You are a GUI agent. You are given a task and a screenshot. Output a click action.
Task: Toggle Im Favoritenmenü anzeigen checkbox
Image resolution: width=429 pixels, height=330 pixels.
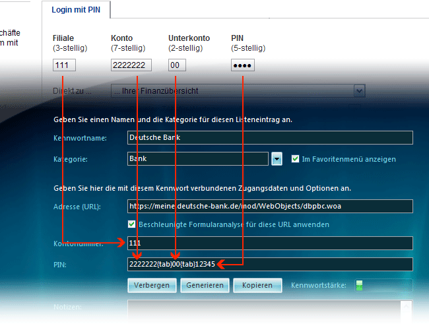click(x=296, y=159)
